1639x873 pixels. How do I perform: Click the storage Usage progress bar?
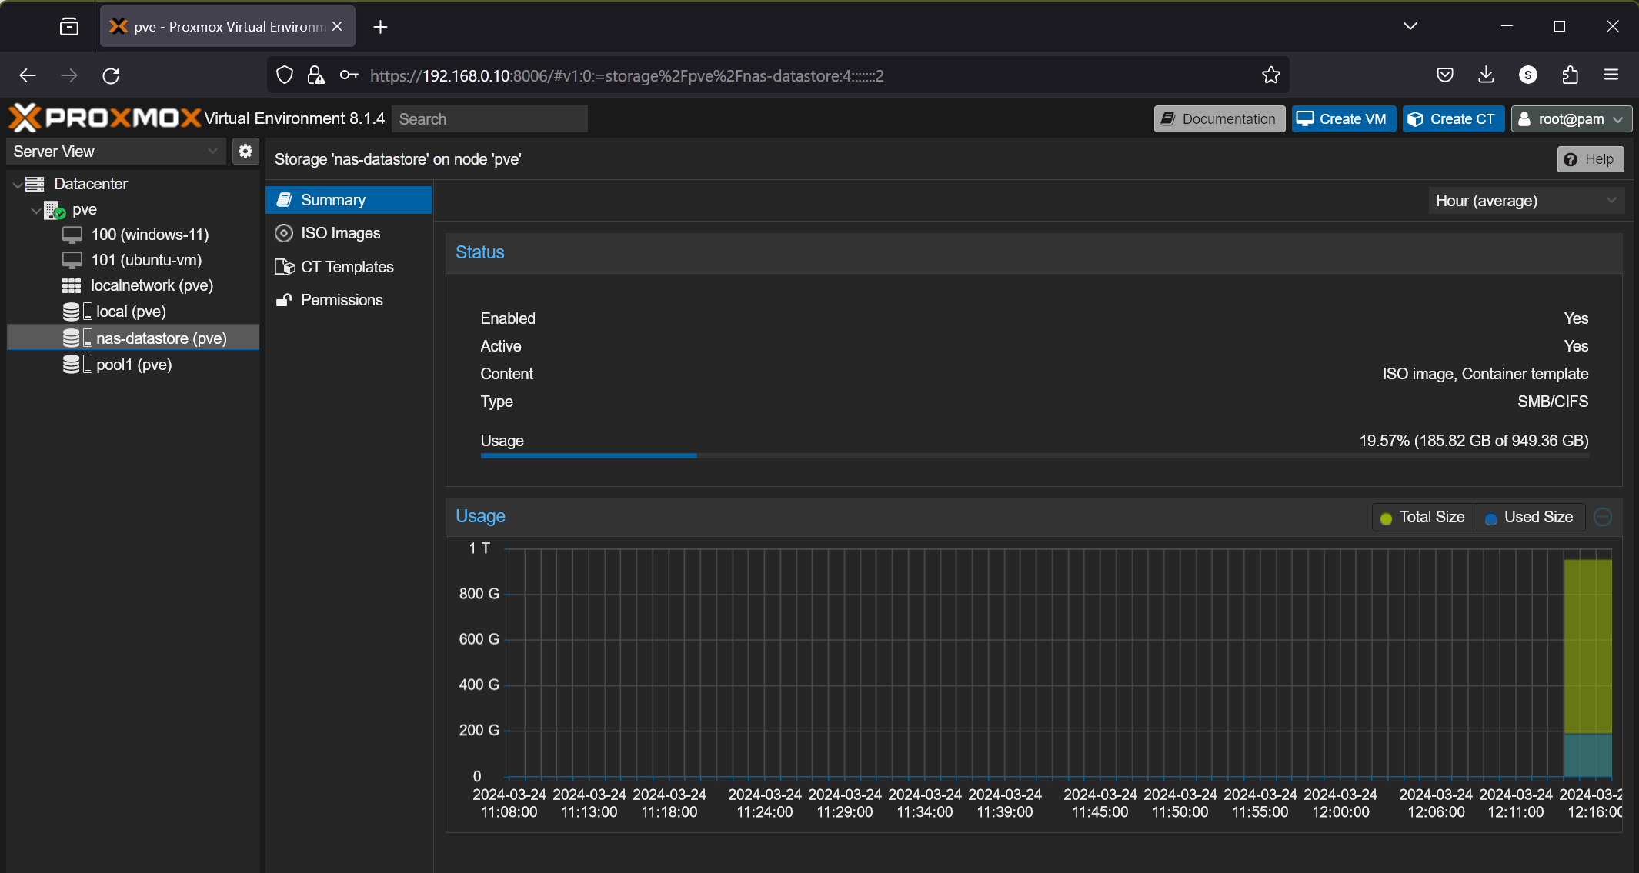click(1034, 456)
